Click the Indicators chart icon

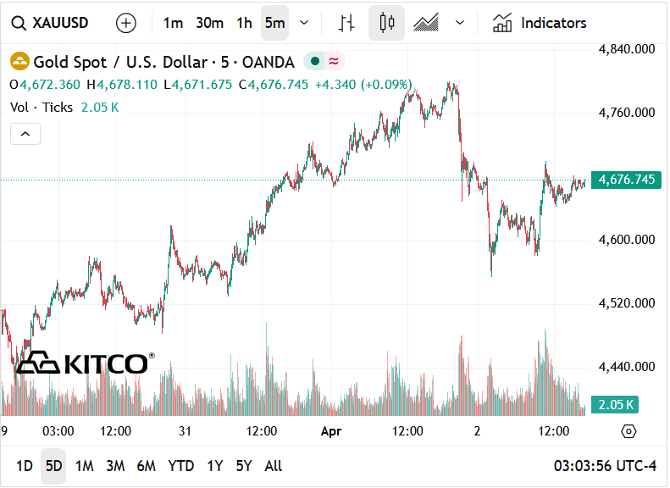[x=502, y=23]
